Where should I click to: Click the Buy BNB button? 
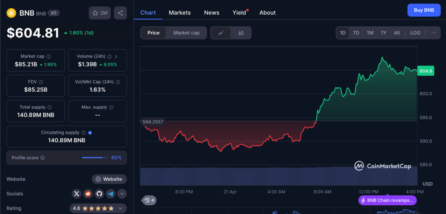[423, 10]
